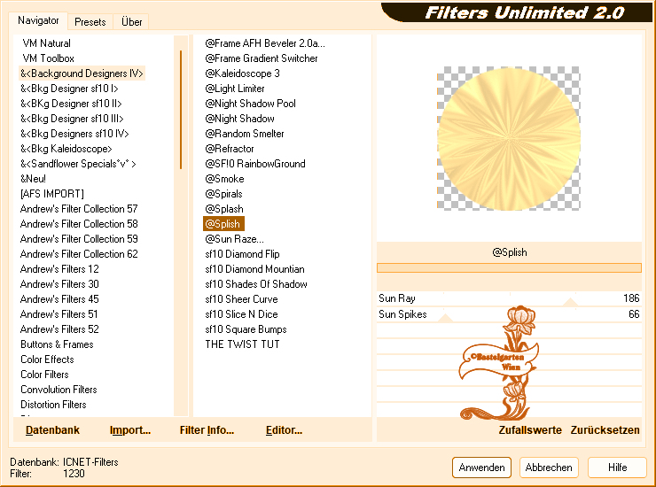This screenshot has width=656, height=487.
Task: Select Andrew's Filter Collection 59
Action: (x=79, y=239)
